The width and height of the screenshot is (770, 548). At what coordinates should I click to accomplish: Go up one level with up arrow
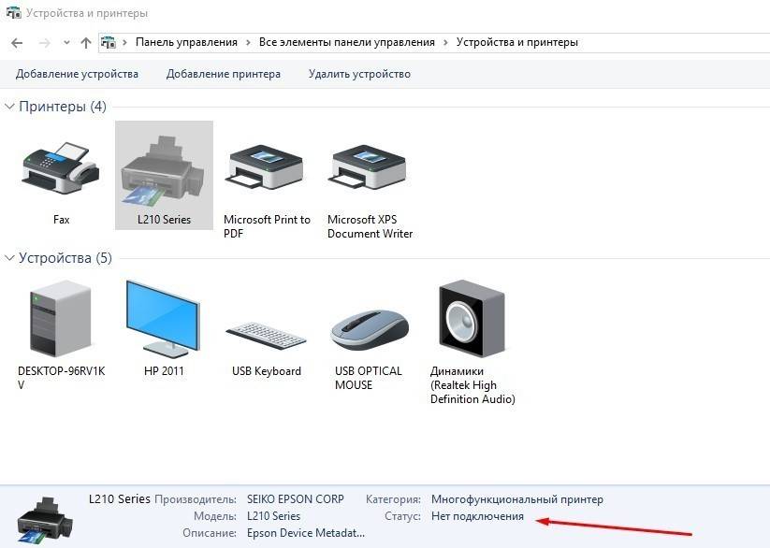click(x=86, y=43)
